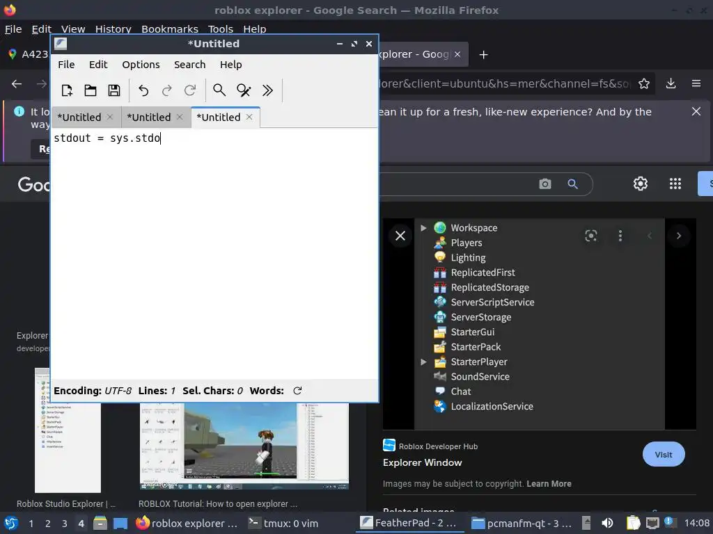
Task: Bookmark this page with the star icon
Action: [x=644, y=83]
